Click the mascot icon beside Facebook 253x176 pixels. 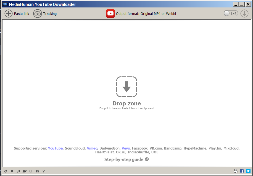(236, 171)
